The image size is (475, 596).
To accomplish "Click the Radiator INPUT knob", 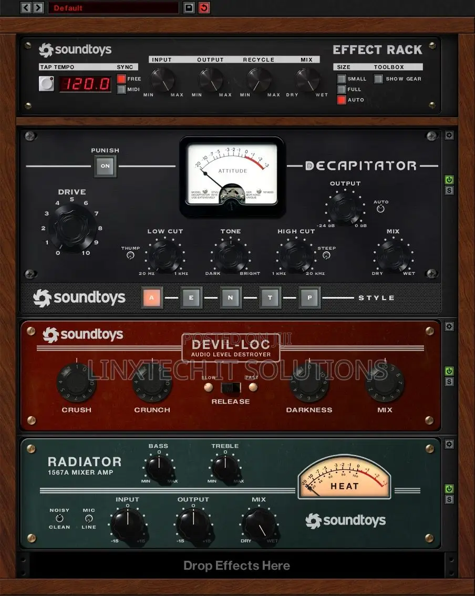I will [x=128, y=526].
